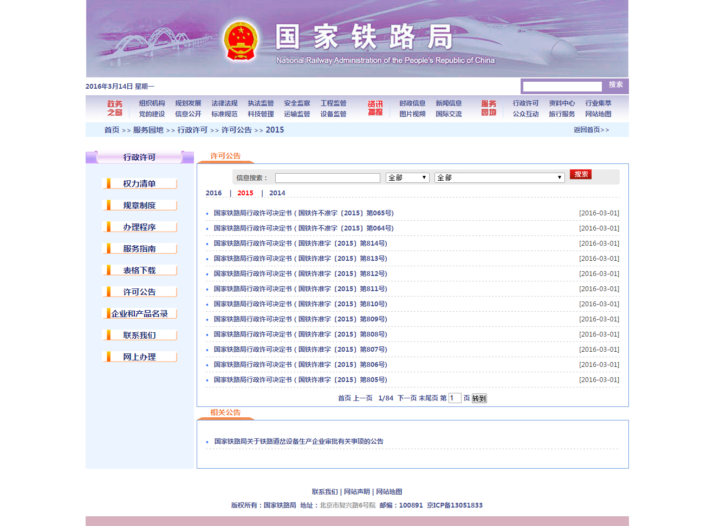Click the national emblem logo in the header
Image resolution: width=714 pixels, height=526 pixels.
241,41
